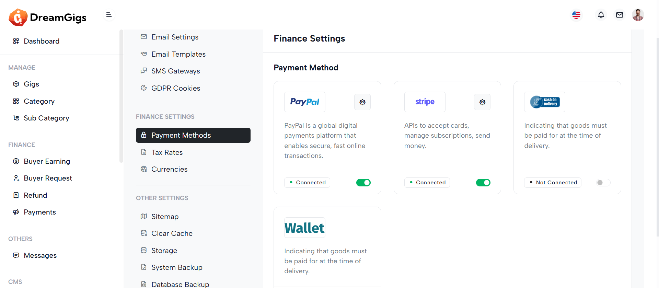The width and height of the screenshot is (659, 288).
Task: Open Sub Category under Manage
Action: tap(46, 118)
